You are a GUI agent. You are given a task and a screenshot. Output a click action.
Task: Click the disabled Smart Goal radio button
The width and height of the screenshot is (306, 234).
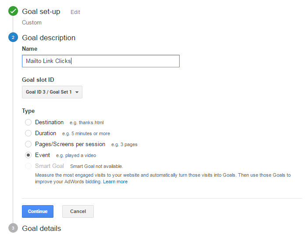[28, 166]
